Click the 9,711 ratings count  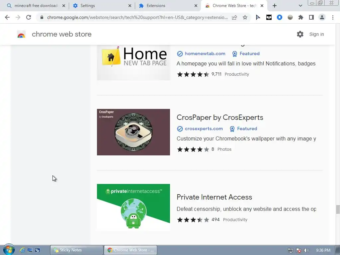pyautogui.click(x=216, y=74)
